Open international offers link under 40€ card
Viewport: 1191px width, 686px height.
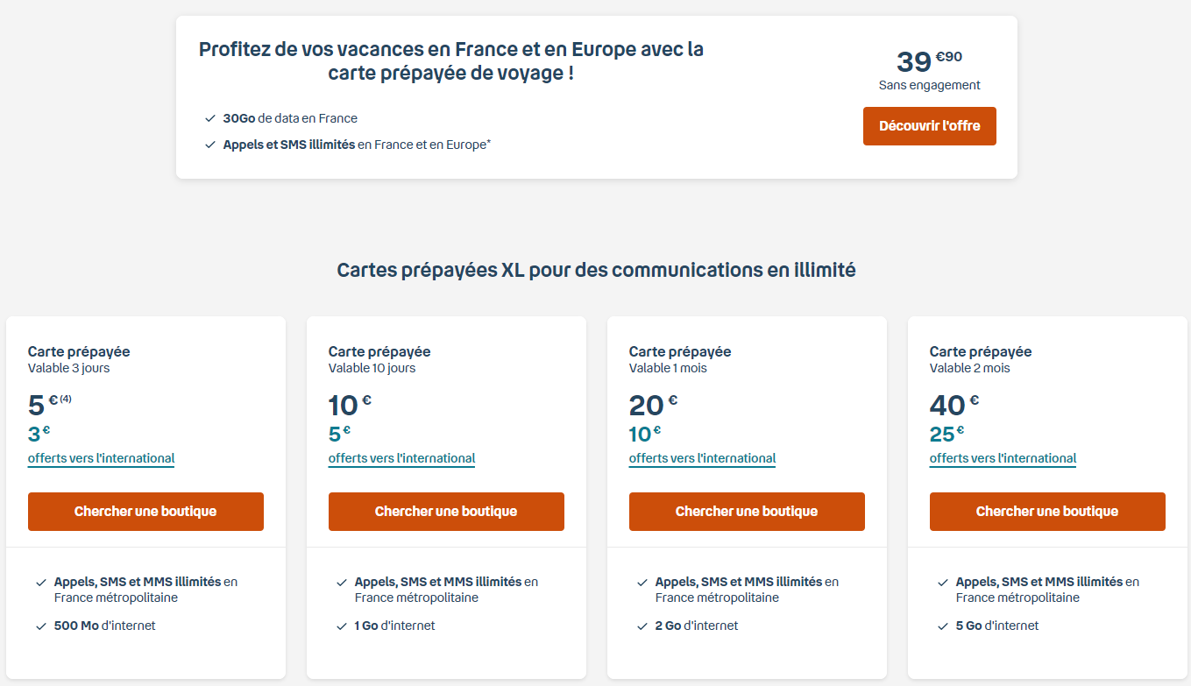click(1003, 458)
